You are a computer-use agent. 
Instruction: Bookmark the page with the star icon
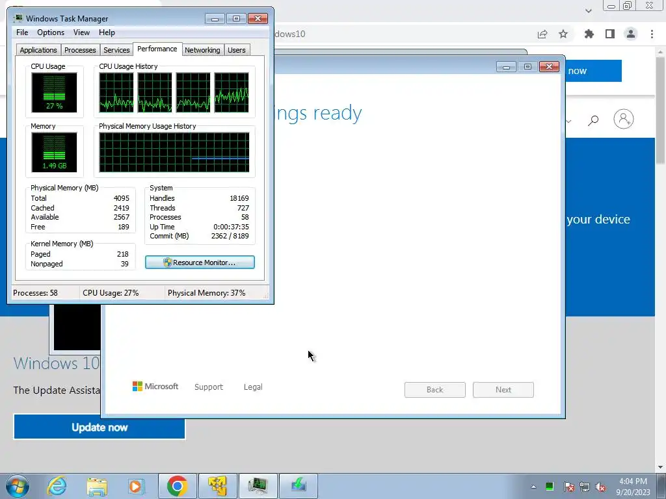(x=563, y=34)
